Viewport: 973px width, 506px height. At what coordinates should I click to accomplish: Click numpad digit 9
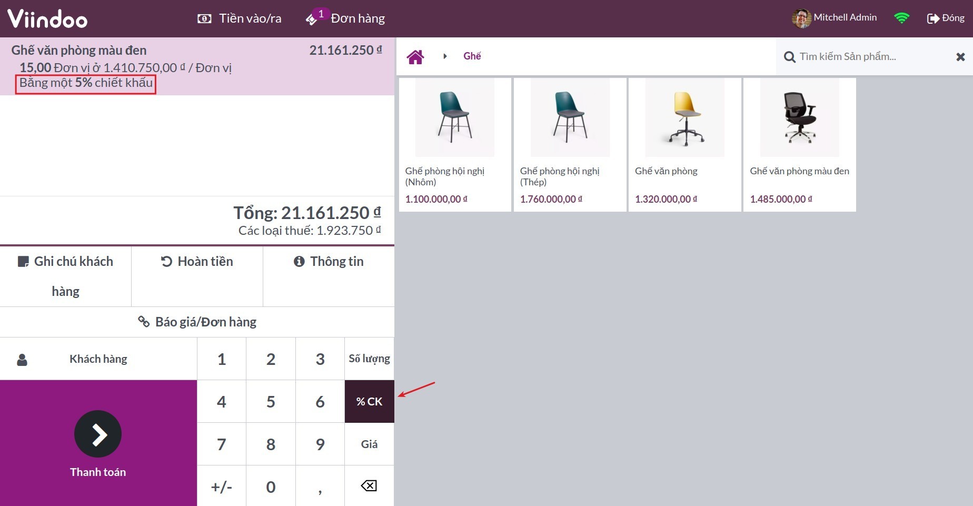pyautogui.click(x=320, y=444)
